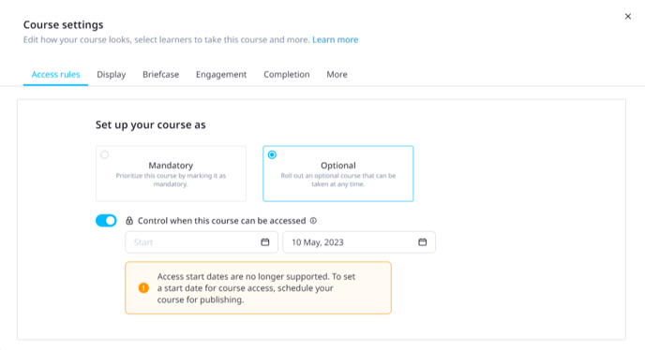Select the Access rules tab
Image resolution: width=645 pixels, height=350 pixels.
(55, 74)
